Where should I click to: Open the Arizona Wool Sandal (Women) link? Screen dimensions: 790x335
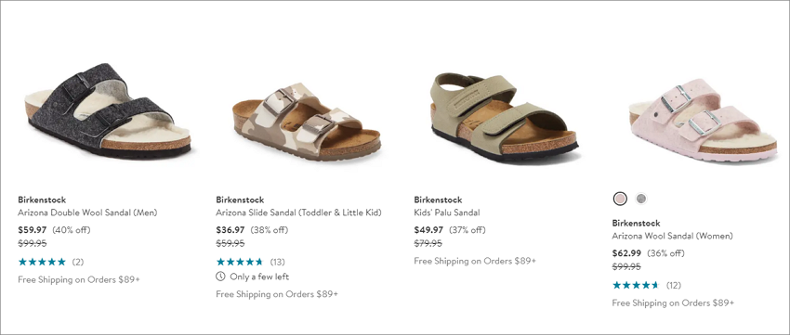673,236
